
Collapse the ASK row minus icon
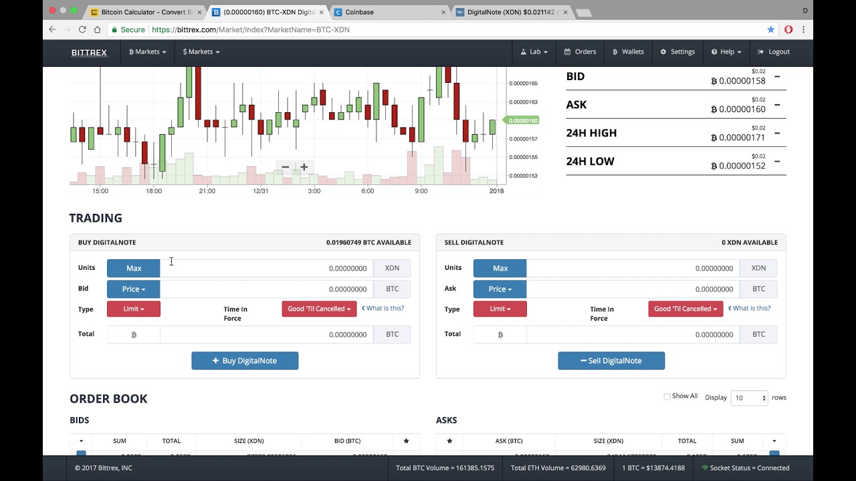click(777, 105)
